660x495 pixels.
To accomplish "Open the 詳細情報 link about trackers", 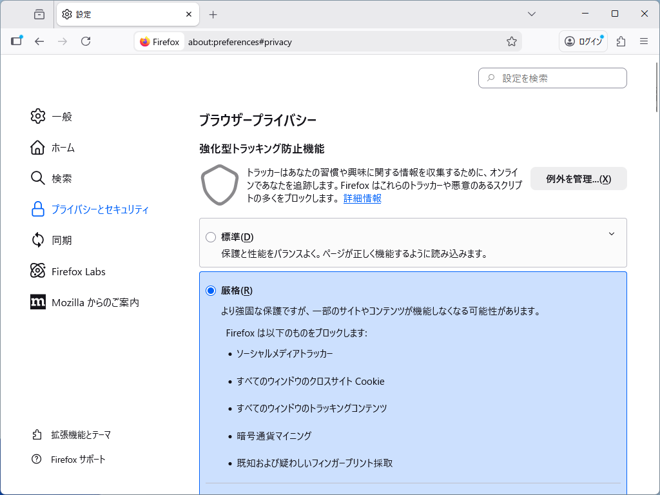I will pos(362,199).
